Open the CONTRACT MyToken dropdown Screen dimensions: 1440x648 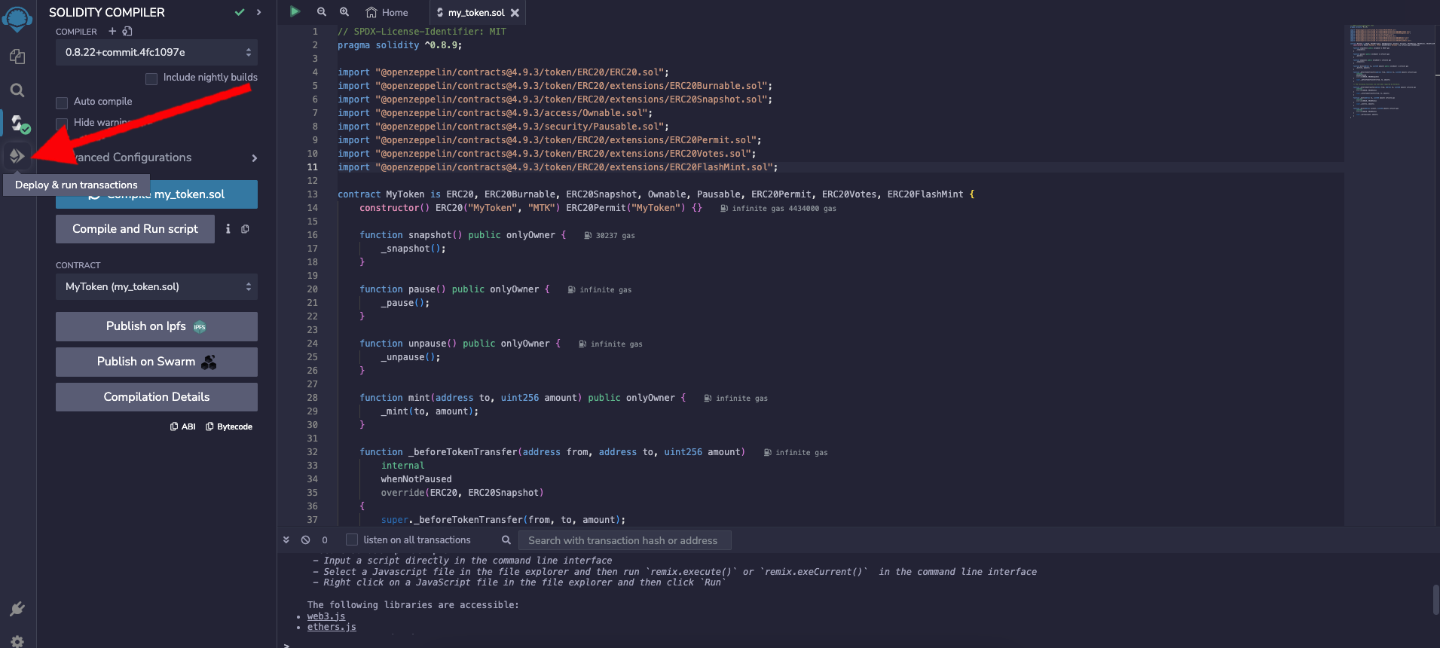(x=157, y=286)
